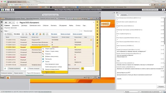The height and width of the screenshot is (93, 166).
Task: Switch to the Договоры tab
Action: [x=24, y=26]
